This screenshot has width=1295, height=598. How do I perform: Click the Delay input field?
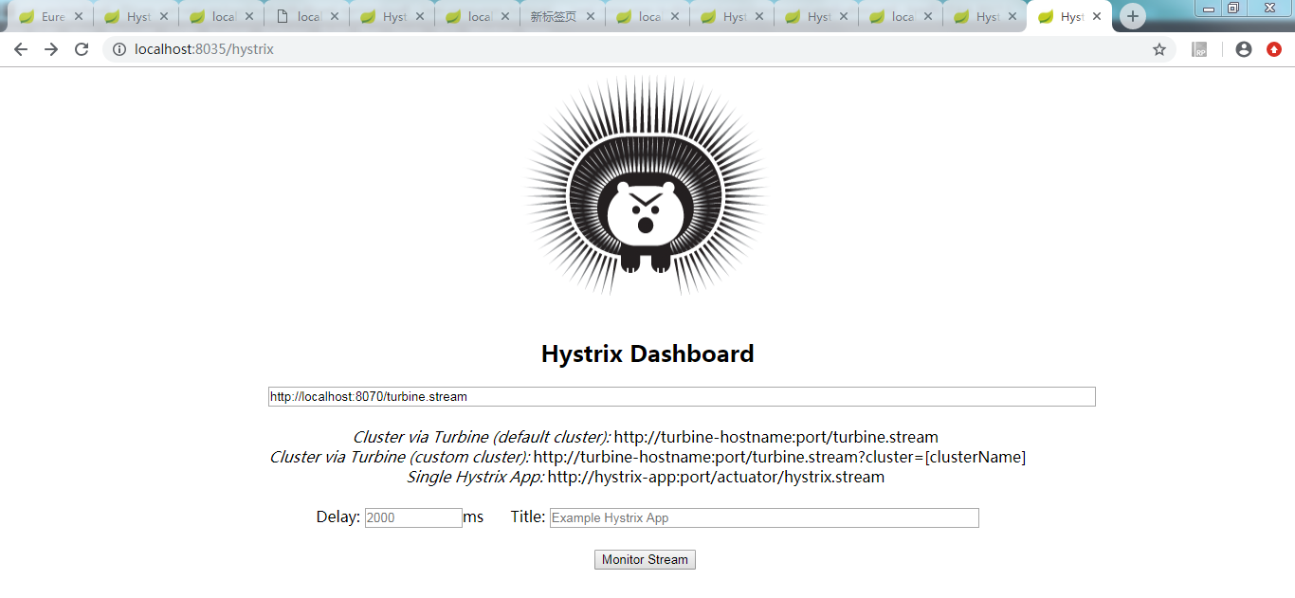[x=413, y=518]
